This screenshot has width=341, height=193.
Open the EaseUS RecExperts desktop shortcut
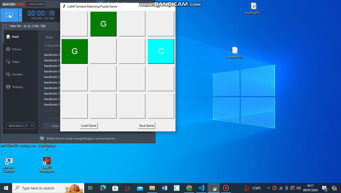(47, 164)
